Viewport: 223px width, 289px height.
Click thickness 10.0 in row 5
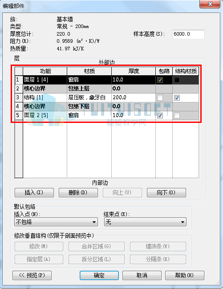pos(134,115)
